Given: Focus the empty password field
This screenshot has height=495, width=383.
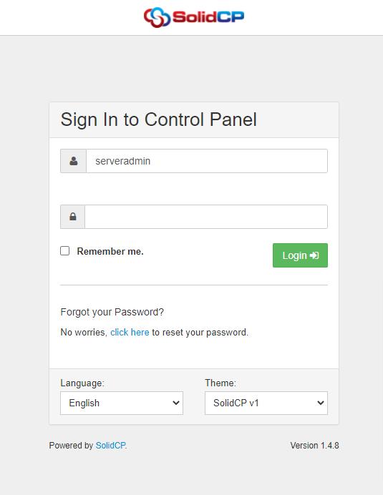Looking at the screenshot, I should [206, 217].
